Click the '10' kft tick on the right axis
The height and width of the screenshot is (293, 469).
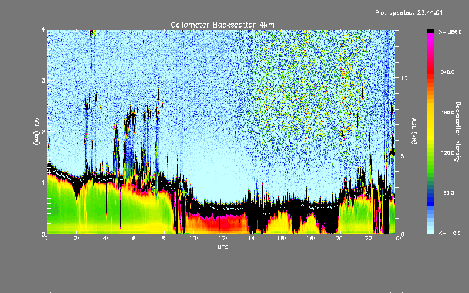click(x=404, y=78)
